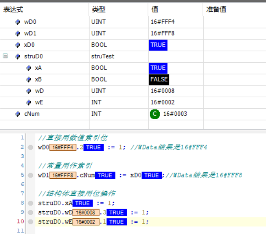The width and height of the screenshot is (266, 234).
Task: Click inline TRUE on code line 10
Action: point(117,222)
